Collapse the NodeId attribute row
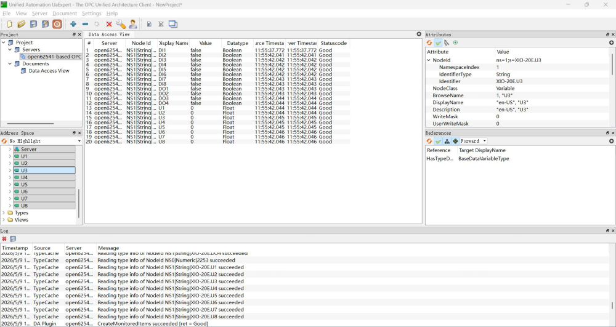This screenshot has height=327, width=616. click(429, 60)
